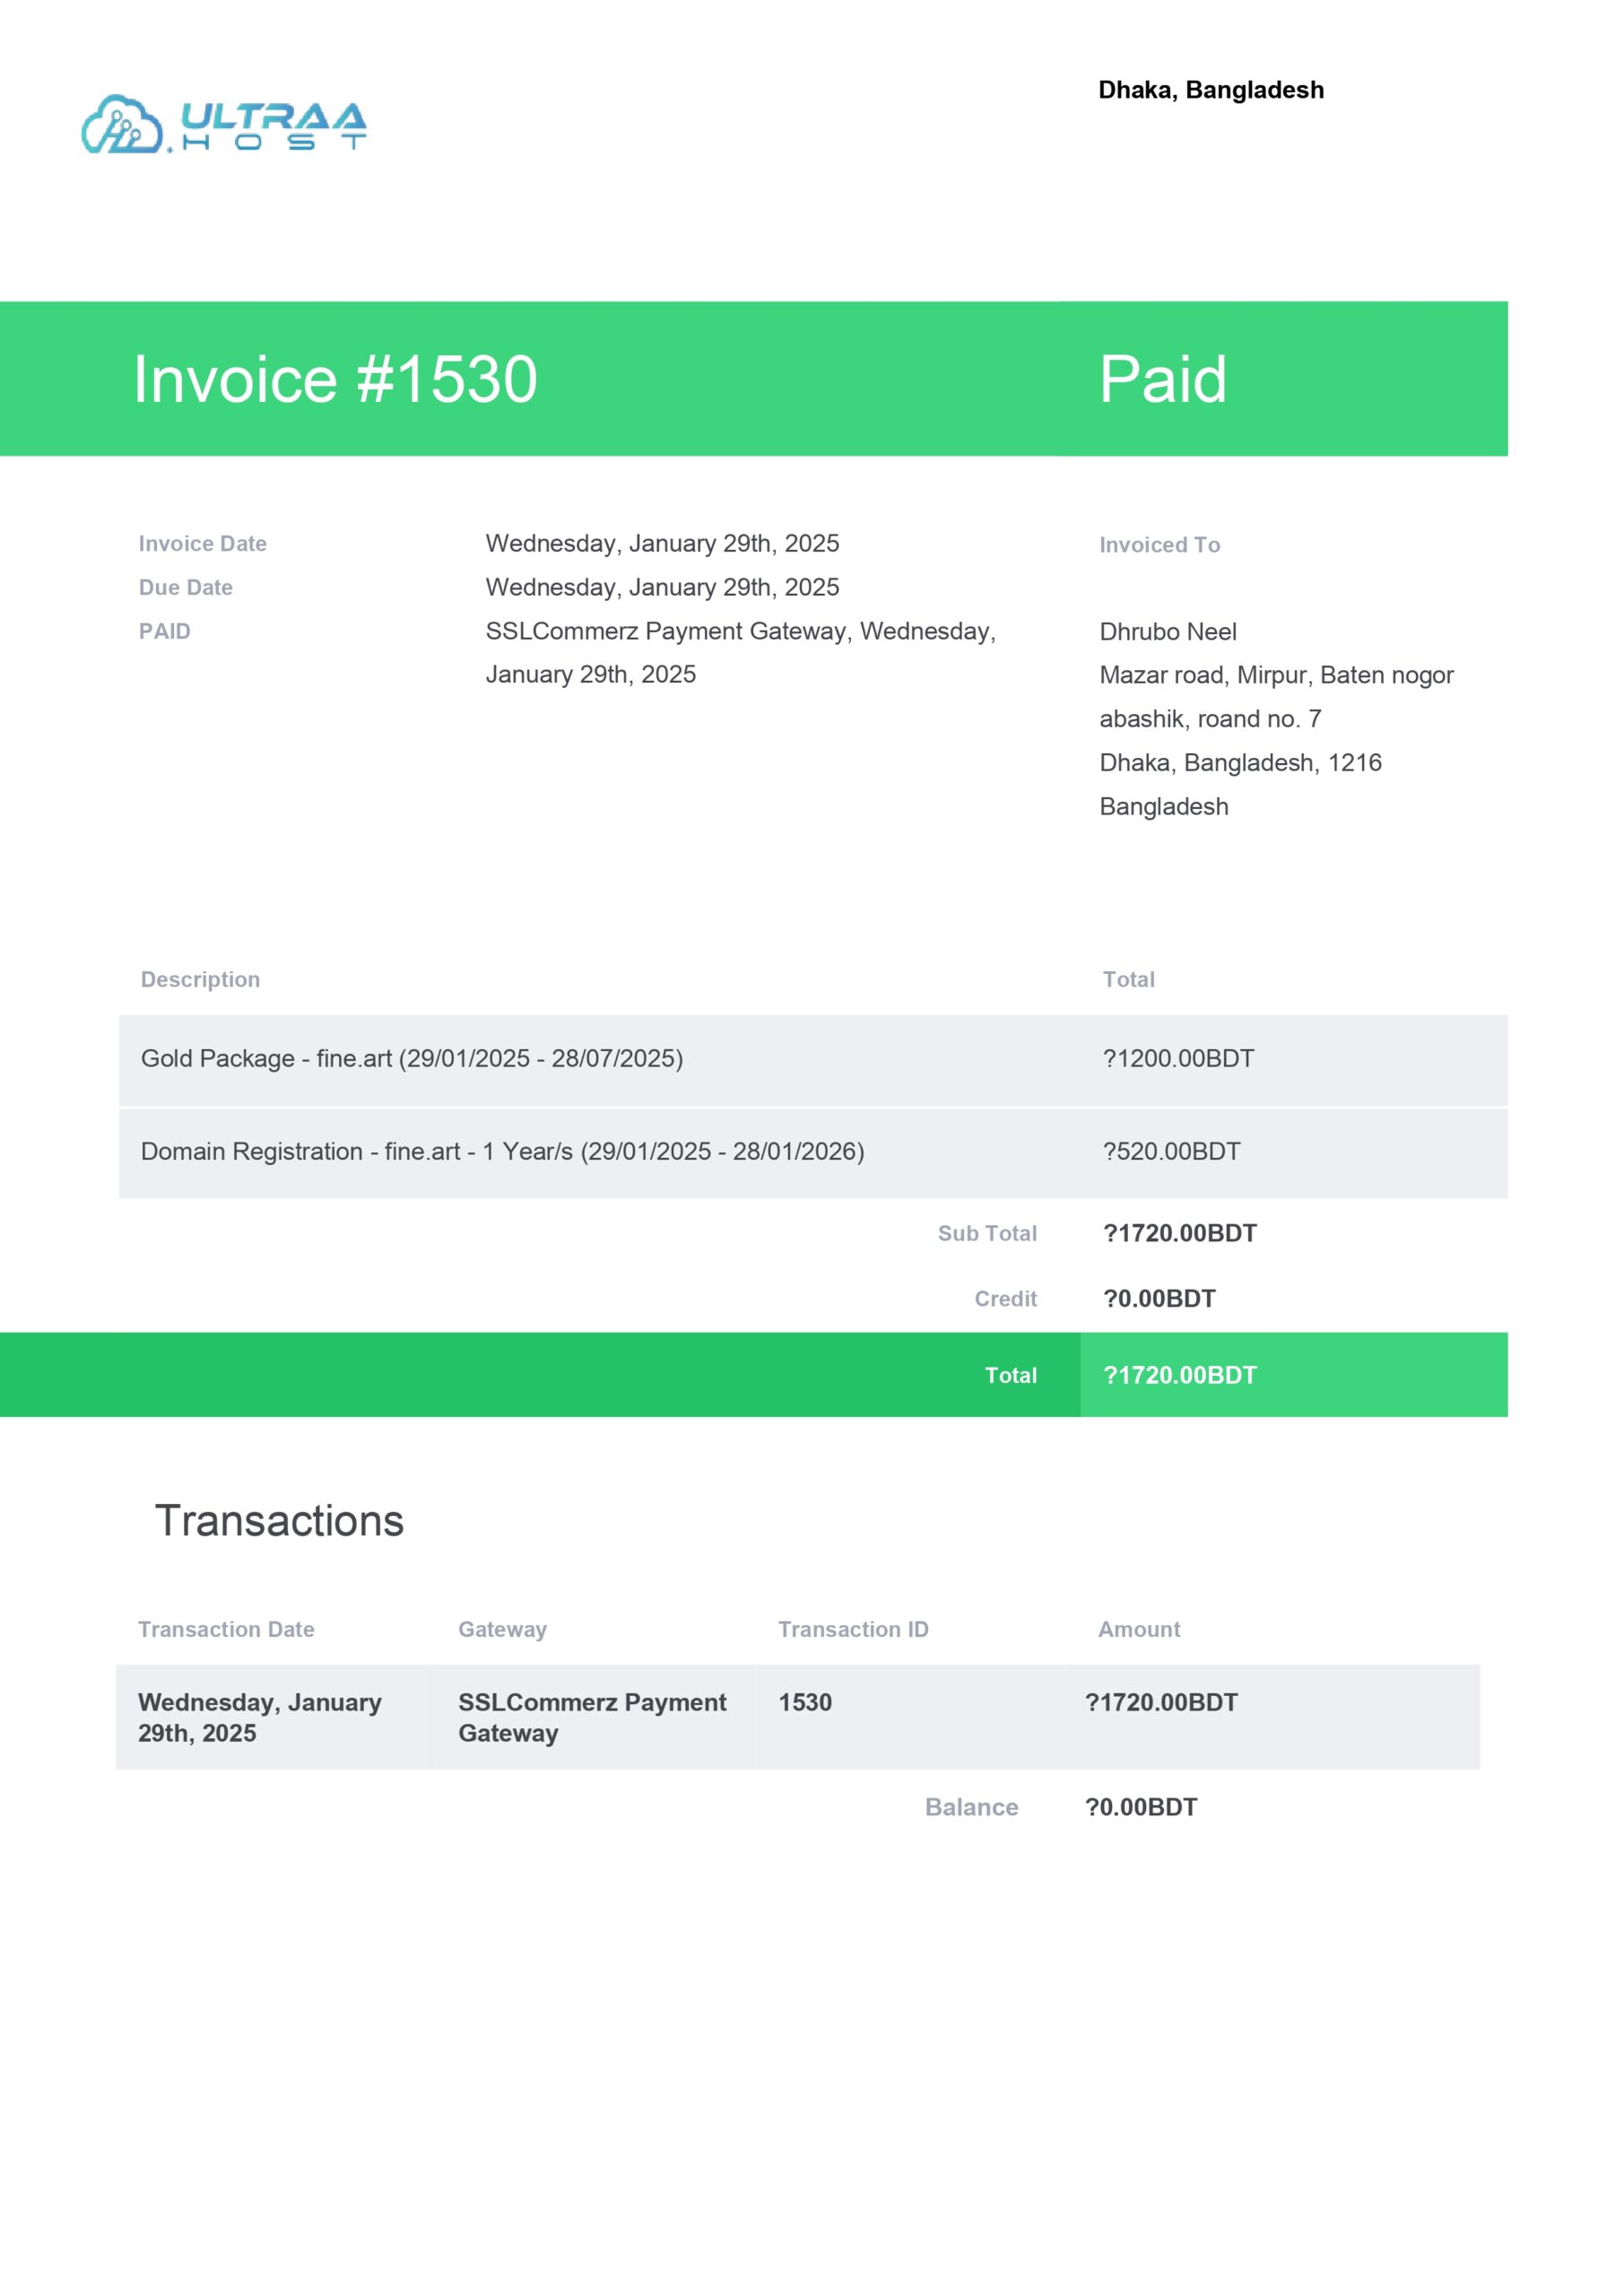This screenshot has width=1624, height=2296.
Task: Click the transaction amount '?1720.00BDT'
Action: pos(1161,1703)
